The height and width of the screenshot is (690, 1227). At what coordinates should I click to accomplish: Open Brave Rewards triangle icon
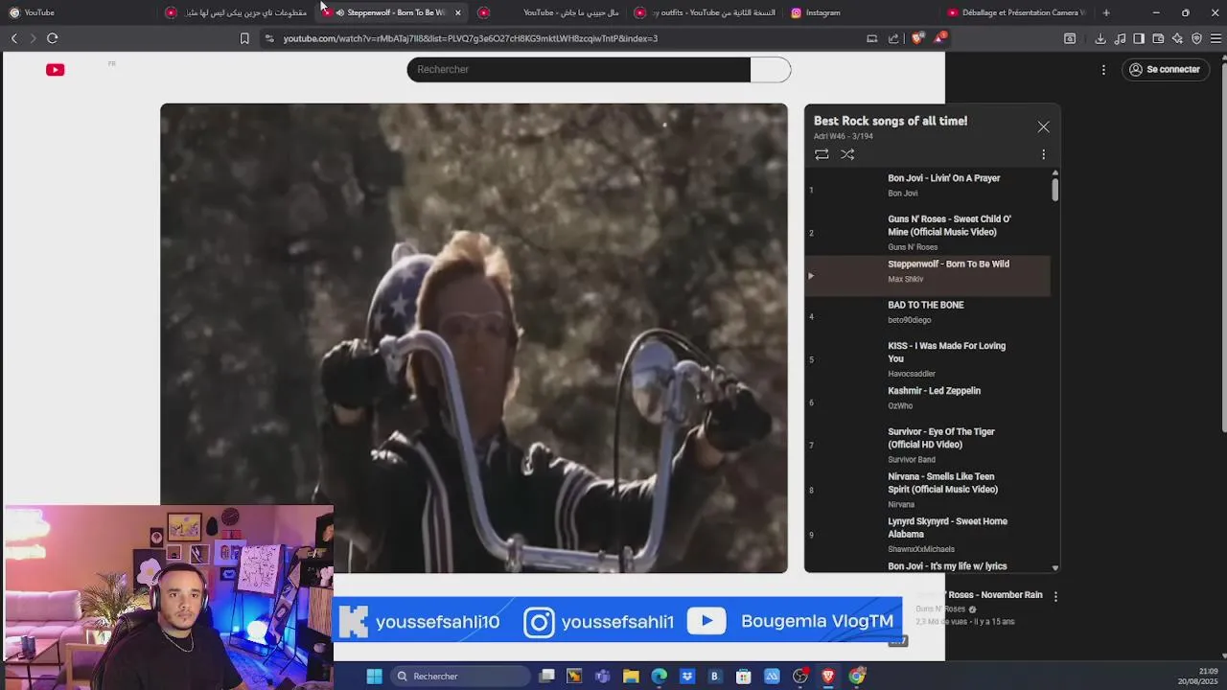(941, 38)
